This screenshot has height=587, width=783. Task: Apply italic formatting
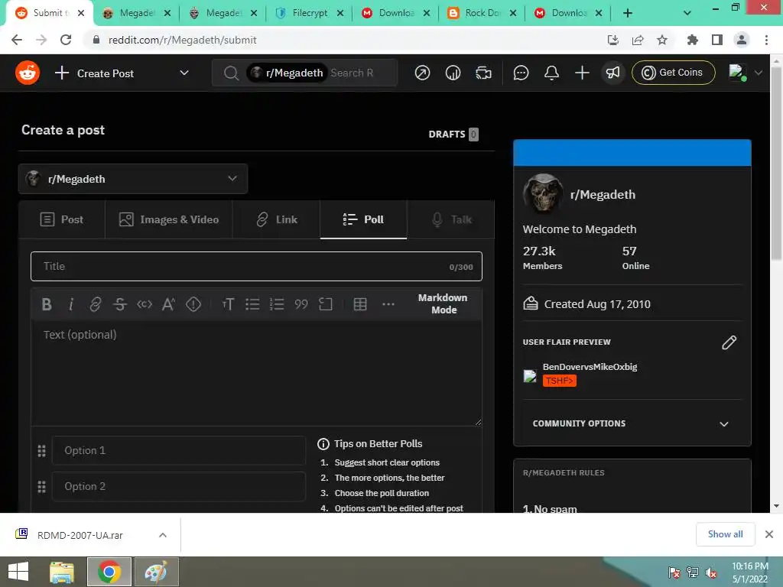click(71, 304)
